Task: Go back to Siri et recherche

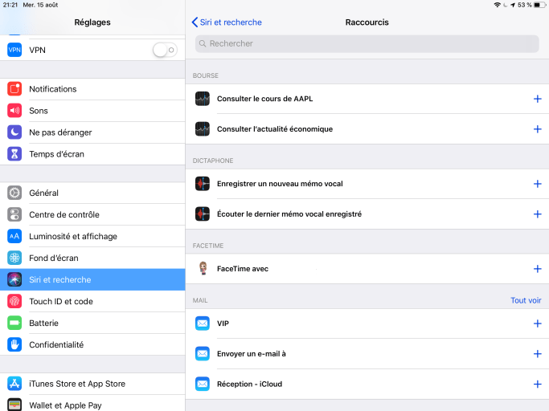Action: pos(227,22)
